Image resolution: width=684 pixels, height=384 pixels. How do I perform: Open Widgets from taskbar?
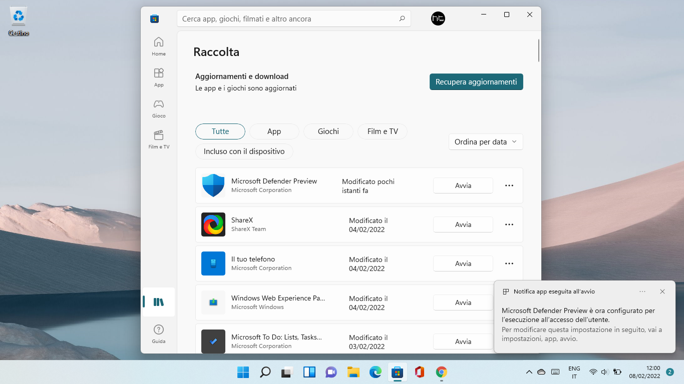click(x=309, y=372)
